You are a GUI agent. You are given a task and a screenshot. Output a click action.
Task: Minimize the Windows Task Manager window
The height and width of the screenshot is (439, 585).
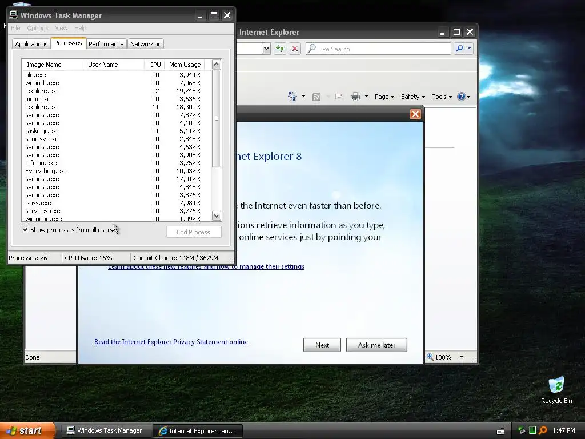199,15
